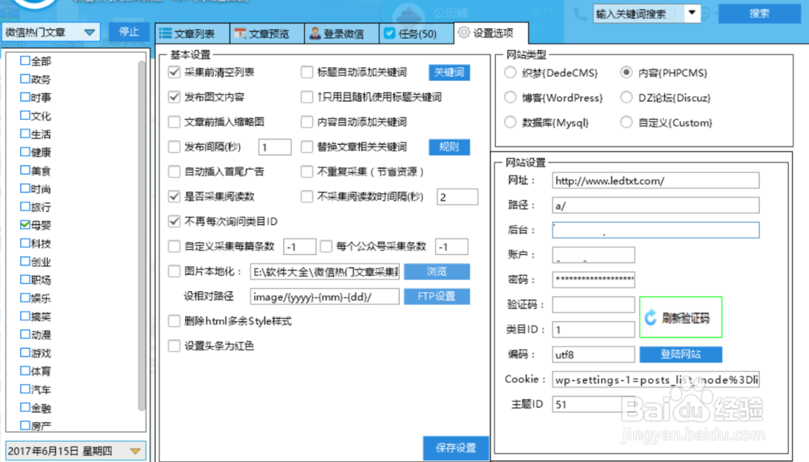
Task: Toggle 发布图文内容 checkbox
Action: point(175,97)
